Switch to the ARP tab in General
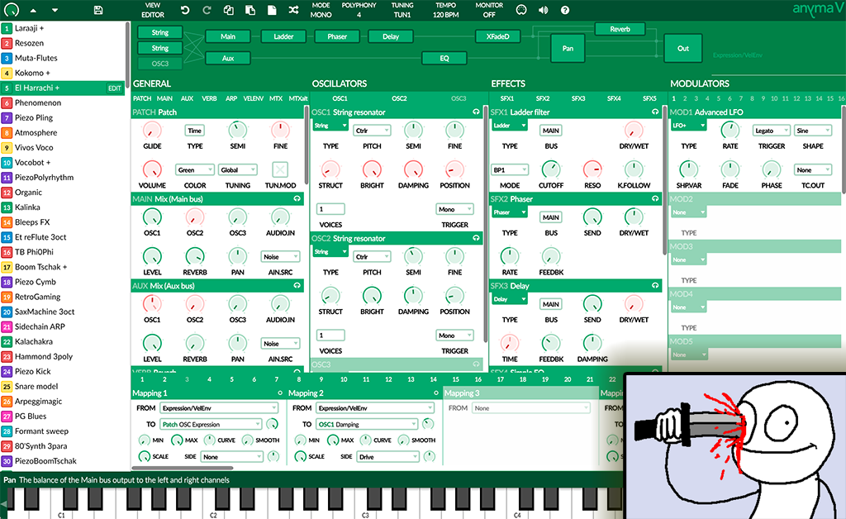This screenshot has height=519, width=846. (x=231, y=98)
